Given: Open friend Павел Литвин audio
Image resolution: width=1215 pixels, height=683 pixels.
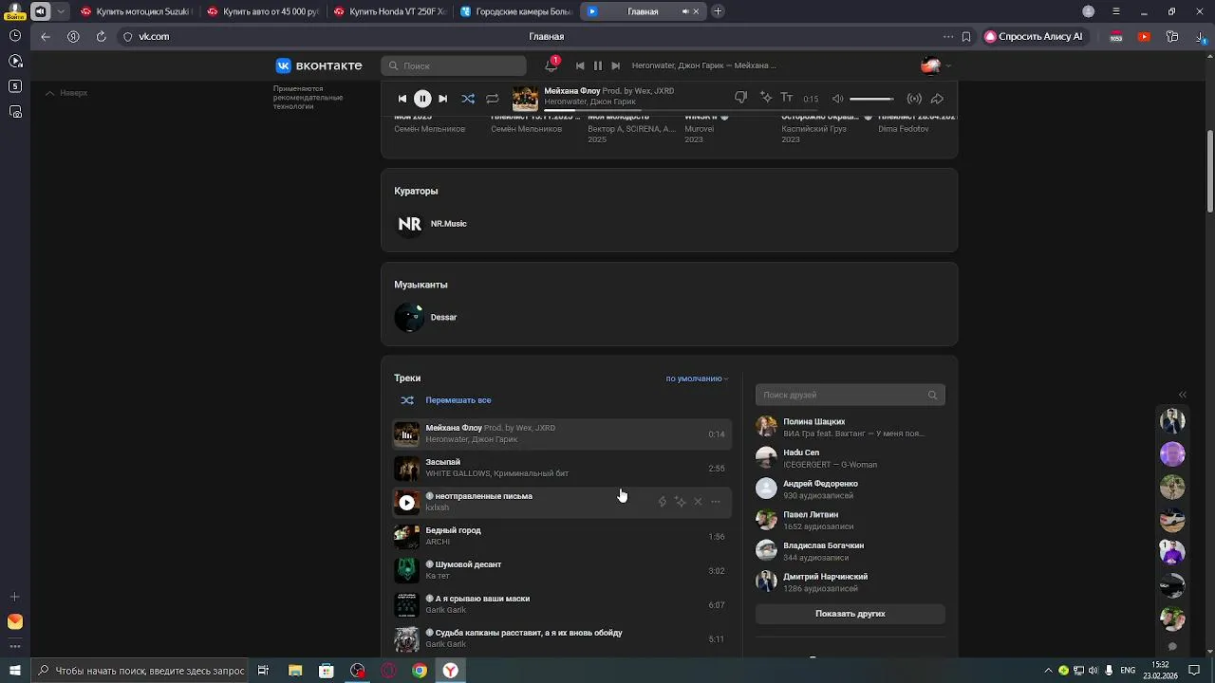Looking at the screenshot, I should point(850,520).
